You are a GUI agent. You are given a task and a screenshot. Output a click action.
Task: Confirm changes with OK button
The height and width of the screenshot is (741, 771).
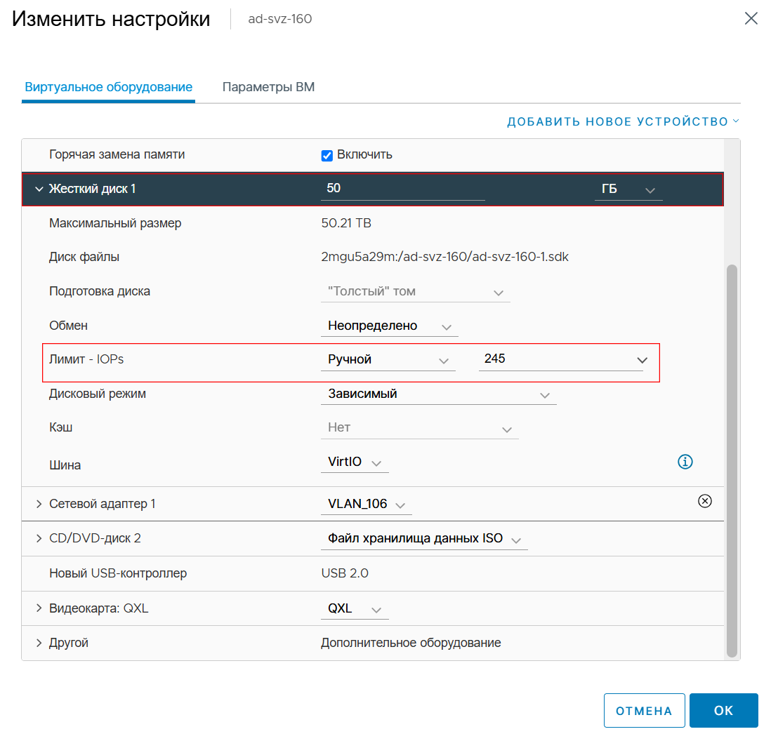click(723, 711)
